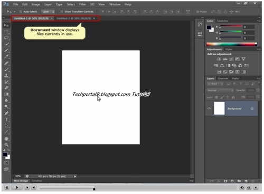Toggle lock transparent pixels
Viewport: 264px width, 194px height.
pos(216,97)
